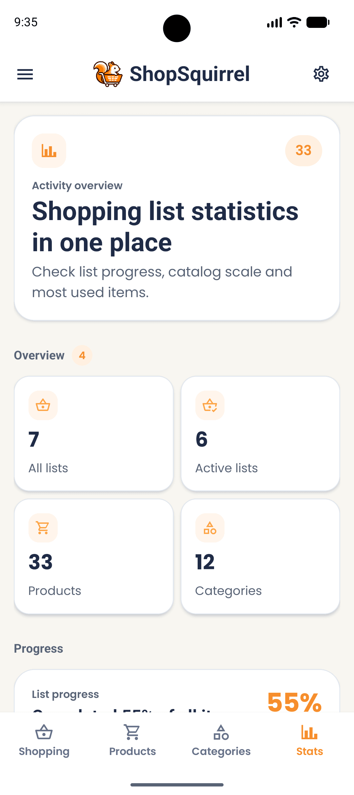Viewport: 354px width, 795px height.
Task: Click the shapes icon on the Categories card
Action: click(x=210, y=528)
